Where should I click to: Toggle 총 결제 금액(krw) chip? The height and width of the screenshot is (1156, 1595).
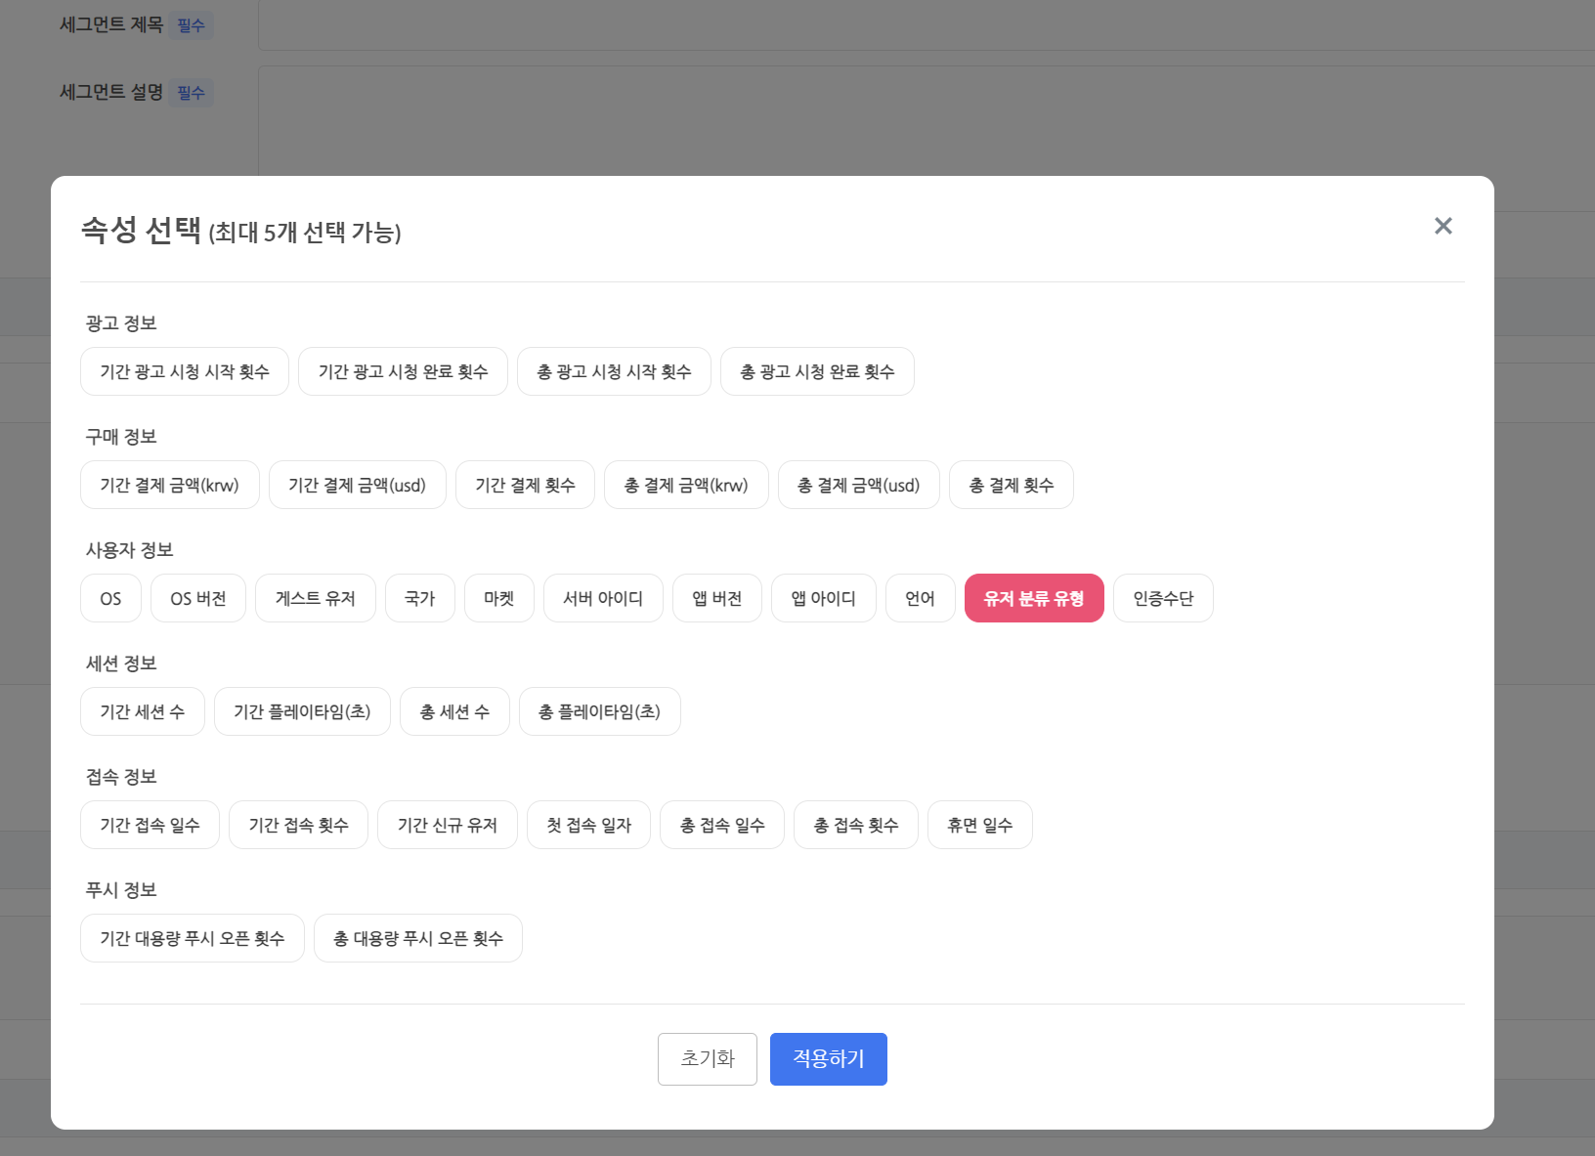686,485
